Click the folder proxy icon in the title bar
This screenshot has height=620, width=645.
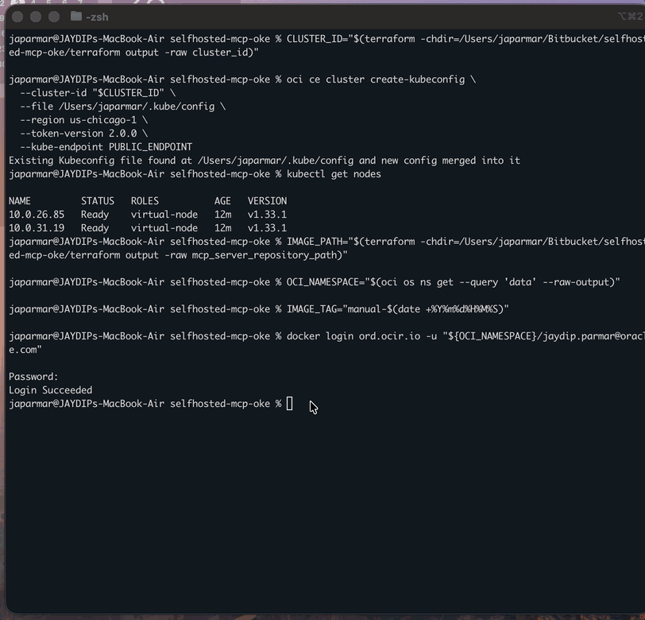[75, 15]
